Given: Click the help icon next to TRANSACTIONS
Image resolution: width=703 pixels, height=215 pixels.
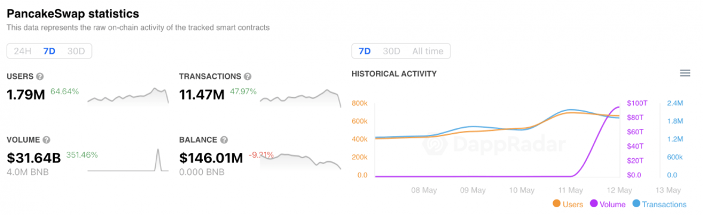Looking at the screenshot, I should [x=248, y=76].
